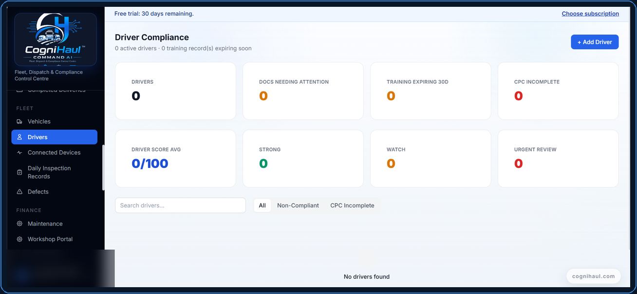Click the Drivers person icon
637x294 pixels.
(19, 137)
